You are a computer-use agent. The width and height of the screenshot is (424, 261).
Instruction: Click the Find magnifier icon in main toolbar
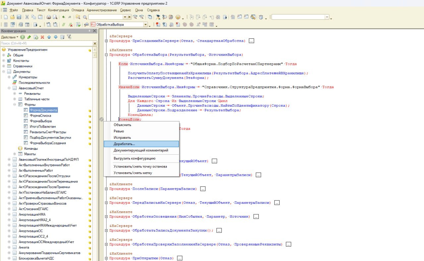(x=85, y=17)
